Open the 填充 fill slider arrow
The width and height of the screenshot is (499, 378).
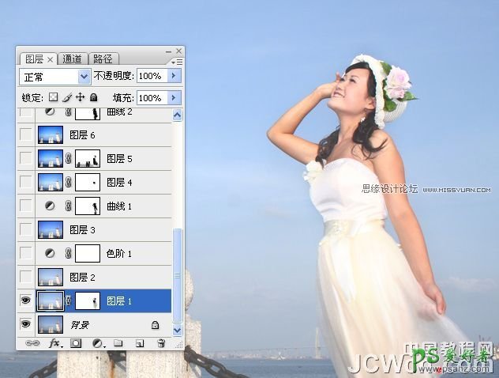(x=174, y=98)
